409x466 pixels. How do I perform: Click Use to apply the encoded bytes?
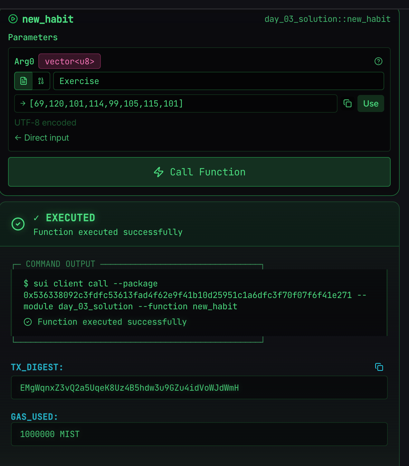pos(371,104)
